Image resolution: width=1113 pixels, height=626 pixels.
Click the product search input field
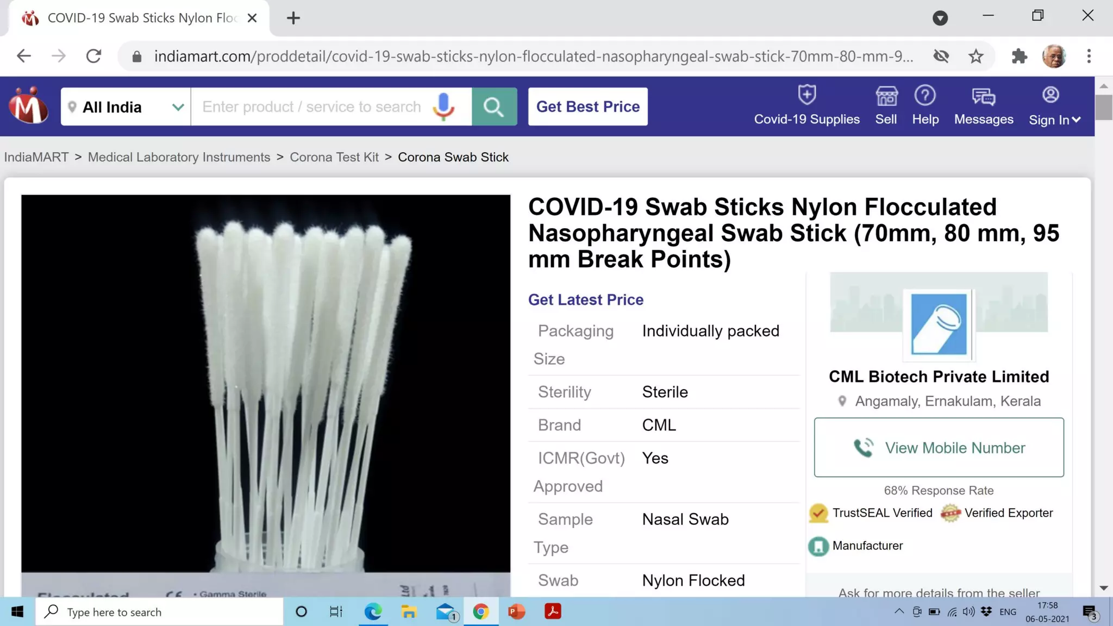pyautogui.click(x=311, y=107)
